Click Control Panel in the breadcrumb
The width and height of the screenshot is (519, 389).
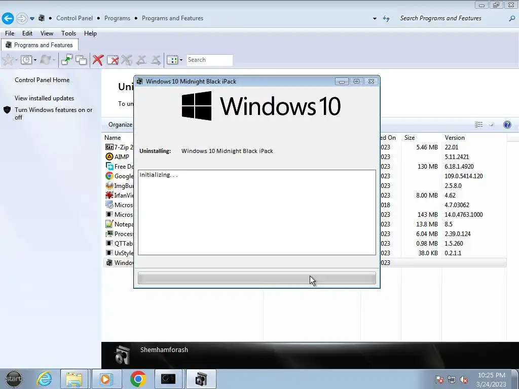[75, 18]
